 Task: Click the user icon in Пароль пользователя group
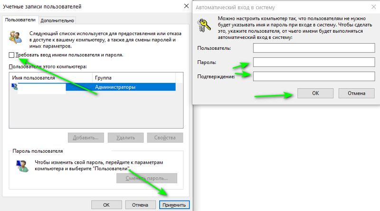pyautogui.click(x=22, y=166)
